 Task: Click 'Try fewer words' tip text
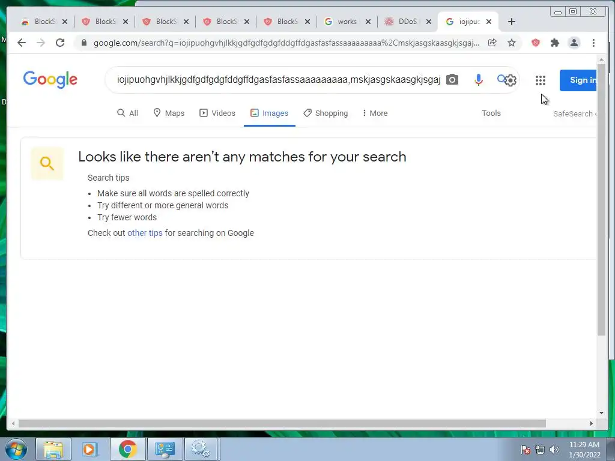(127, 217)
